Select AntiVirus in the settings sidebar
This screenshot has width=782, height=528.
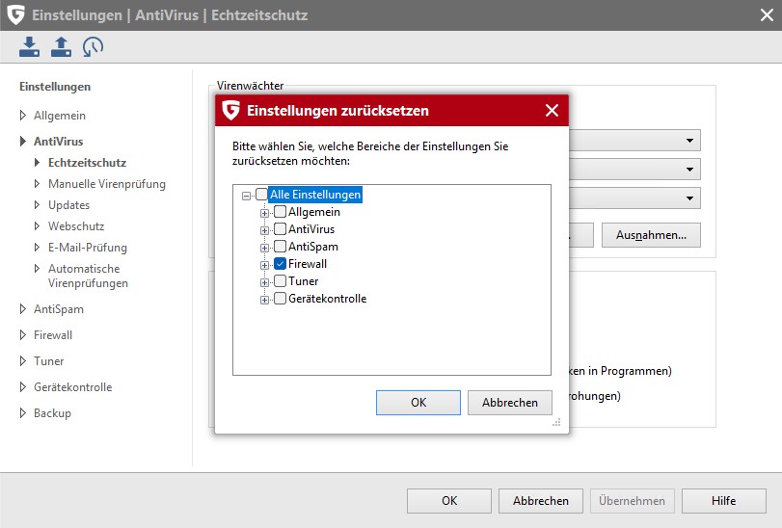point(59,142)
